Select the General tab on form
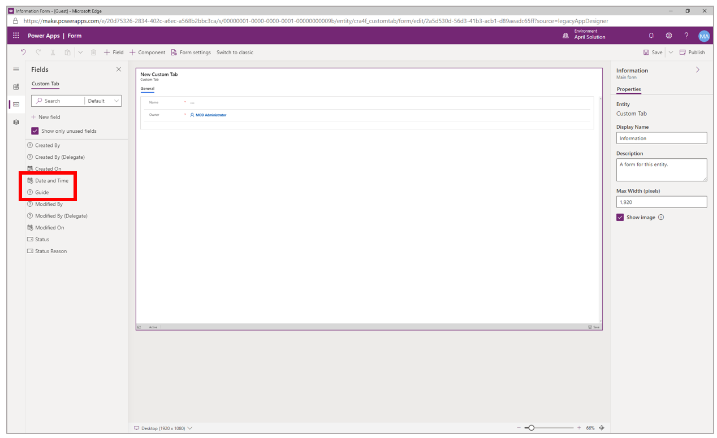 pos(147,89)
